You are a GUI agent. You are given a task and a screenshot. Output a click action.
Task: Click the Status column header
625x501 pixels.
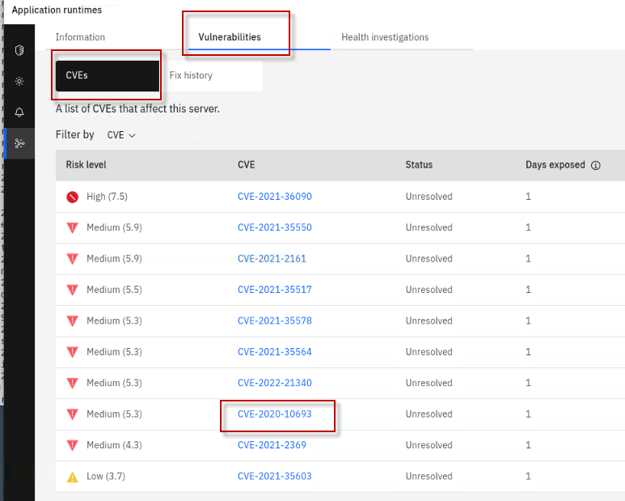419,165
